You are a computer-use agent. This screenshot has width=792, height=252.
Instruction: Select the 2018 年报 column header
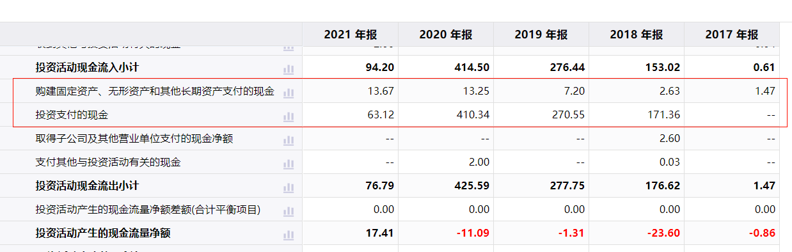(637, 35)
